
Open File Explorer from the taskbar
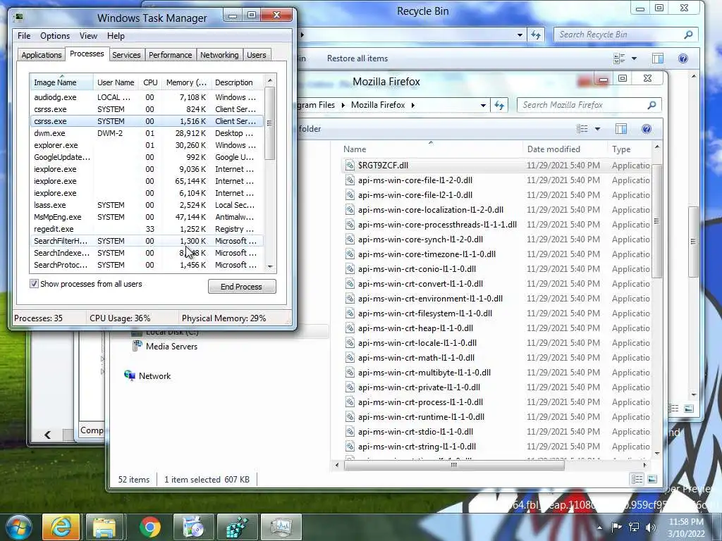(104, 527)
